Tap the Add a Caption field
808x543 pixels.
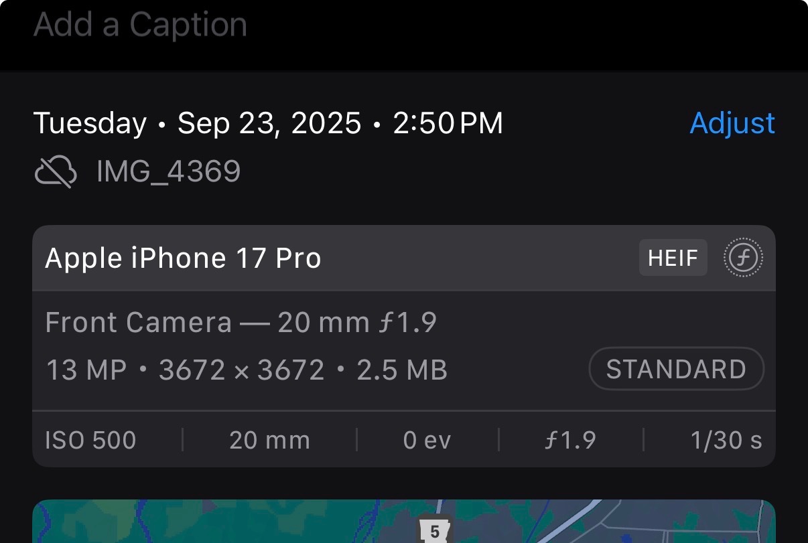coord(141,25)
